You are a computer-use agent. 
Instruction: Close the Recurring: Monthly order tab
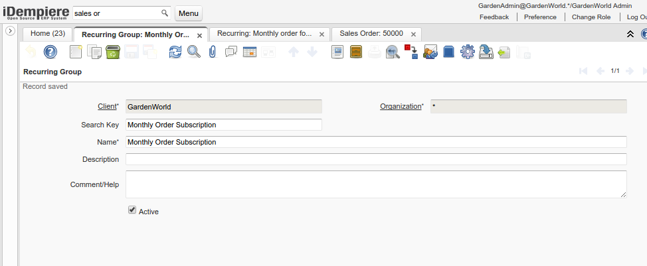click(x=322, y=34)
